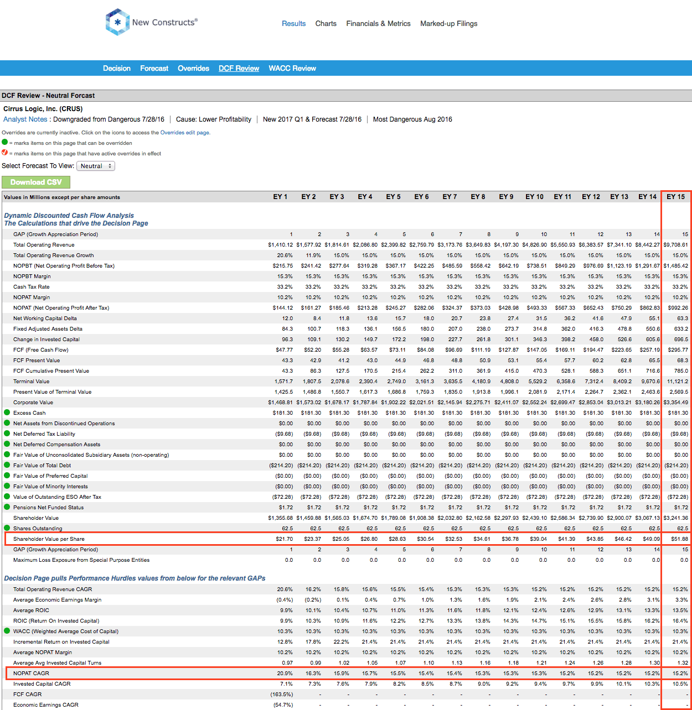Click override dot beside Shares Outstanding
Screen dimensions: 692x710
[x=7, y=528]
